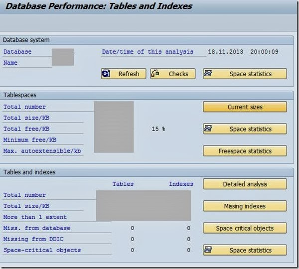
Task: Open Space statistics chart icon under Tablespaces
Action: (x=209, y=129)
